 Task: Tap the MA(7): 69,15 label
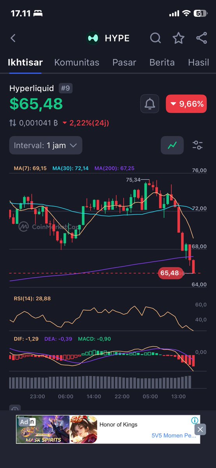30,168
